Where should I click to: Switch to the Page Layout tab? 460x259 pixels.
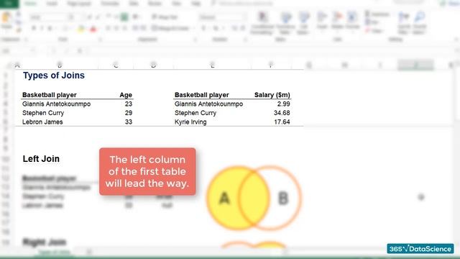[x=78, y=4]
